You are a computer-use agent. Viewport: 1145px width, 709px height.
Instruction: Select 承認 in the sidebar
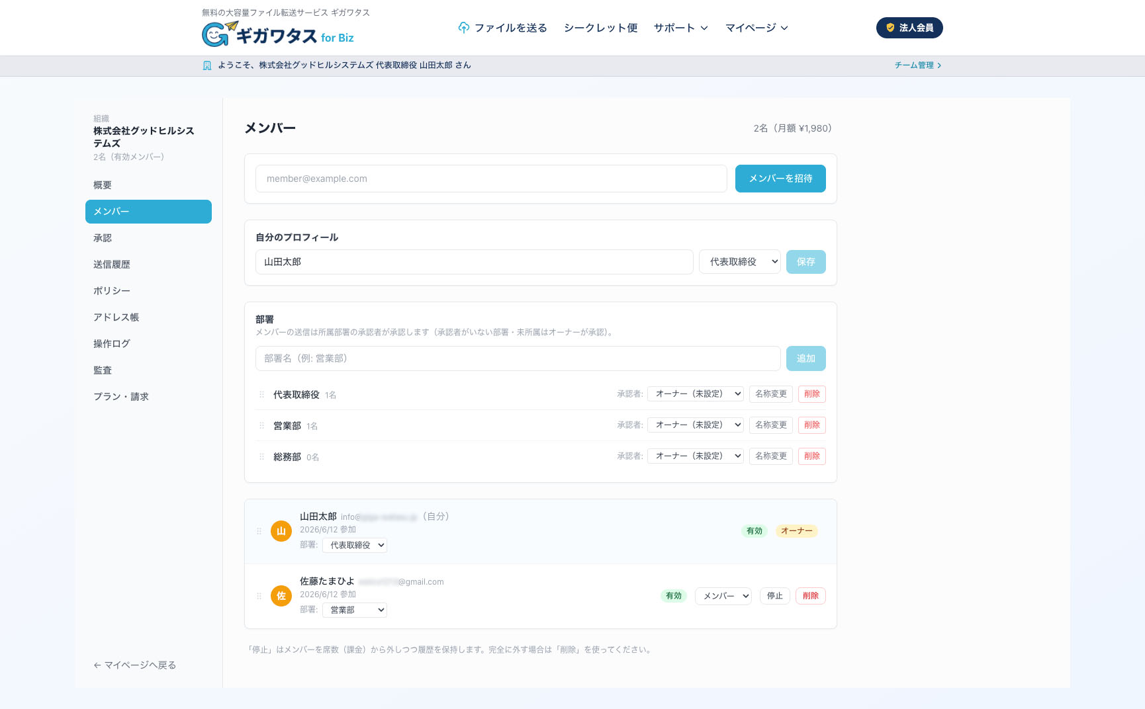(x=148, y=238)
